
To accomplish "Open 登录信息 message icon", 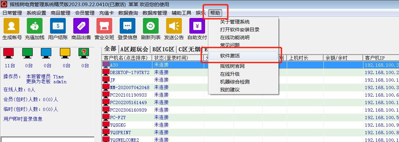I will coord(128,26).
